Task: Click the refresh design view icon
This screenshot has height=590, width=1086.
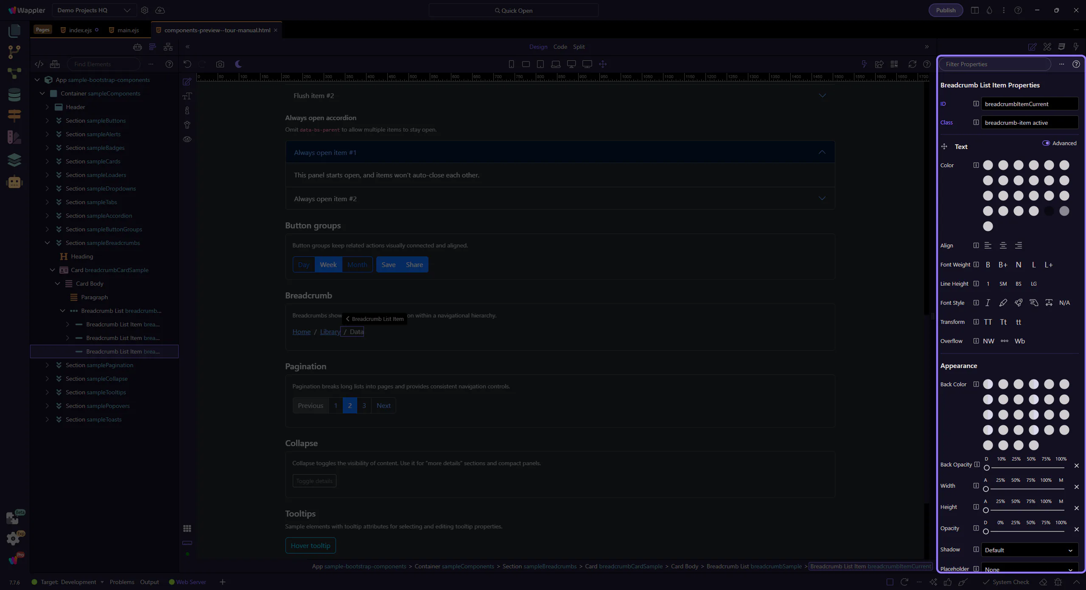Action: [x=912, y=64]
